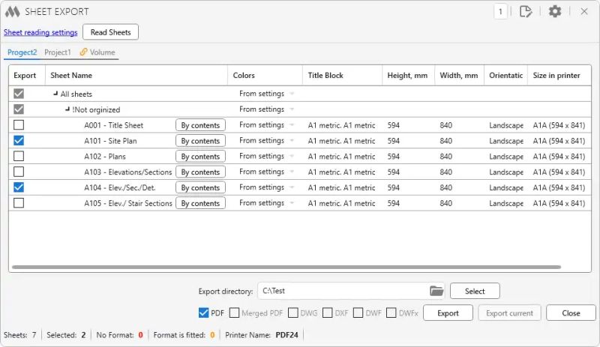Click the Sheet Name column header

(x=136, y=76)
